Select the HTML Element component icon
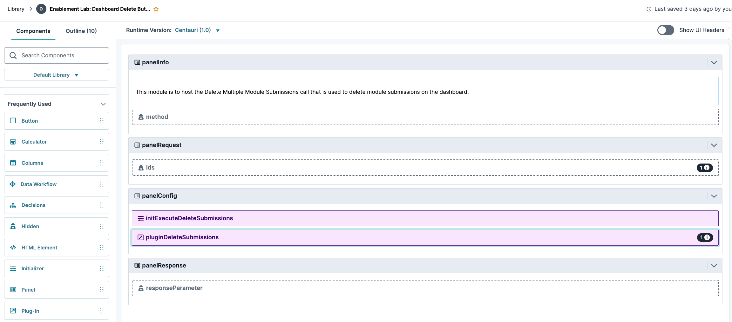732x322 pixels. (13, 247)
